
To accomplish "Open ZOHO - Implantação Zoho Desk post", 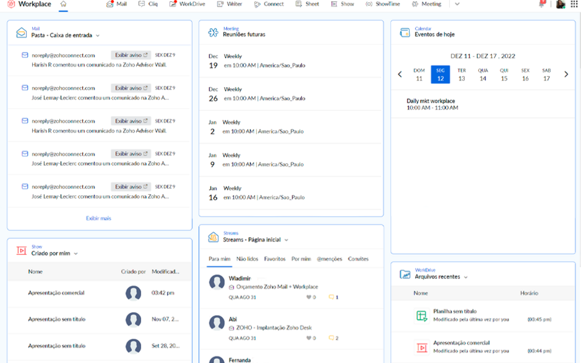I will point(274,327).
